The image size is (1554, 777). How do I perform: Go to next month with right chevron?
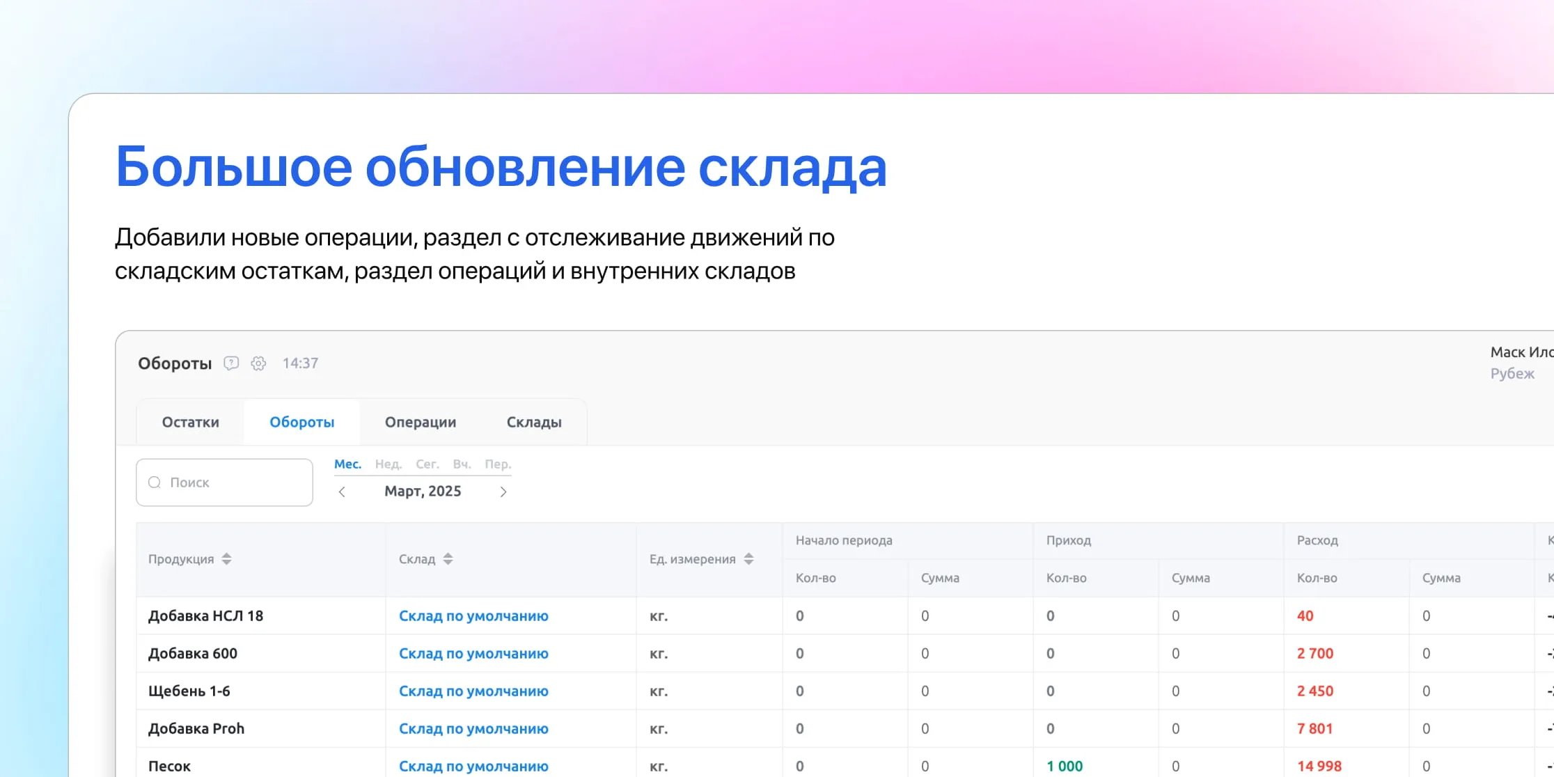coord(503,491)
